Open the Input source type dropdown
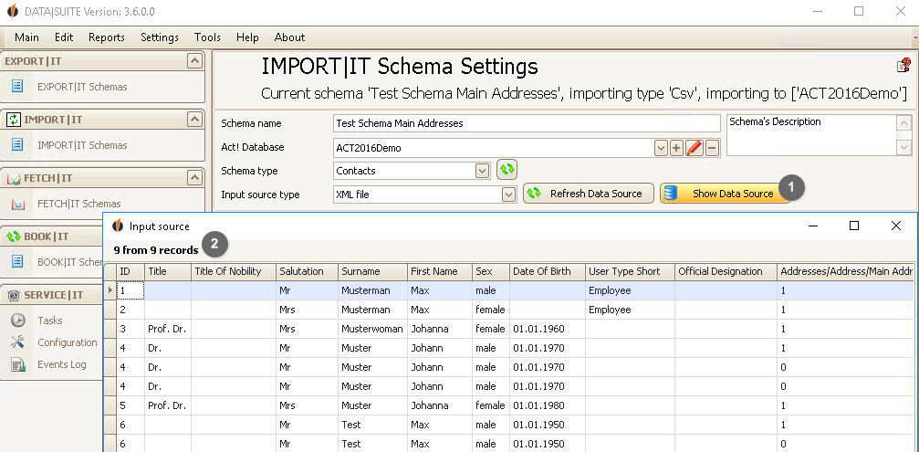 coord(508,194)
